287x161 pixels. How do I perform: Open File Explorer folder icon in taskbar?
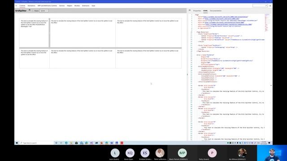point(71,143)
